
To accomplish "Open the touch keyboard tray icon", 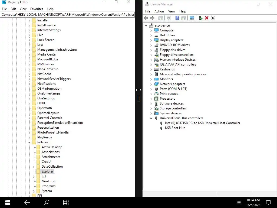I will 239,202.
